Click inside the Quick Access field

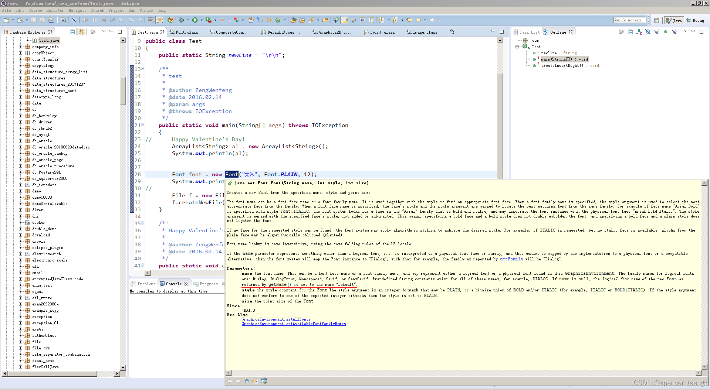(629, 20)
